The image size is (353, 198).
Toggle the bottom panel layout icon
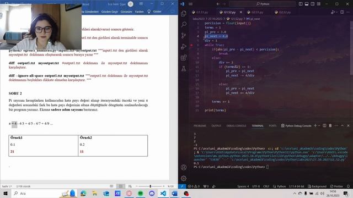tap(307, 4)
